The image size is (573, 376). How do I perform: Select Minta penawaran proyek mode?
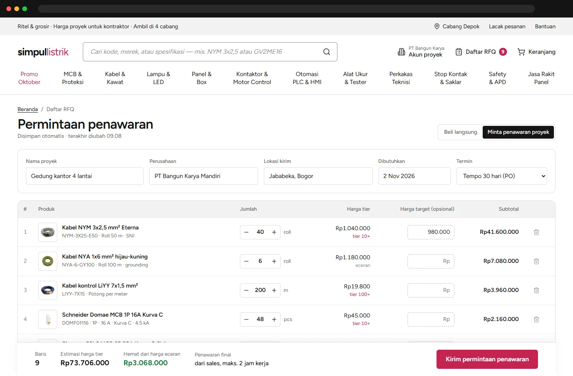(x=518, y=132)
